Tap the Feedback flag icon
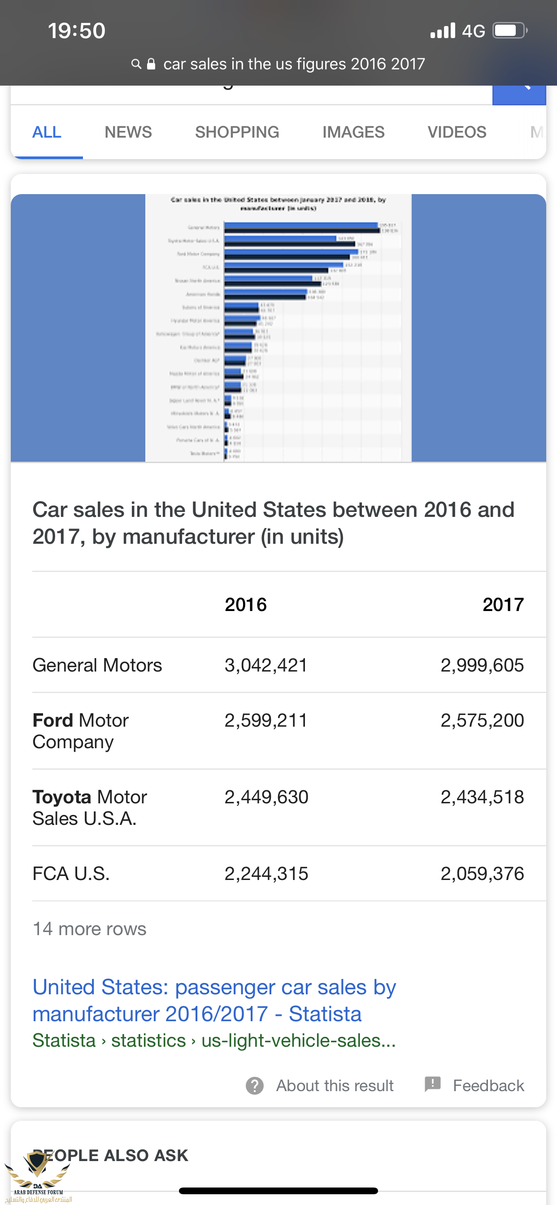The width and height of the screenshot is (557, 1205). pyautogui.click(x=432, y=1084)
